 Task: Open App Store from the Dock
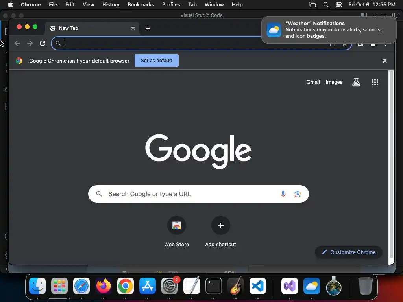click(148, 286)
